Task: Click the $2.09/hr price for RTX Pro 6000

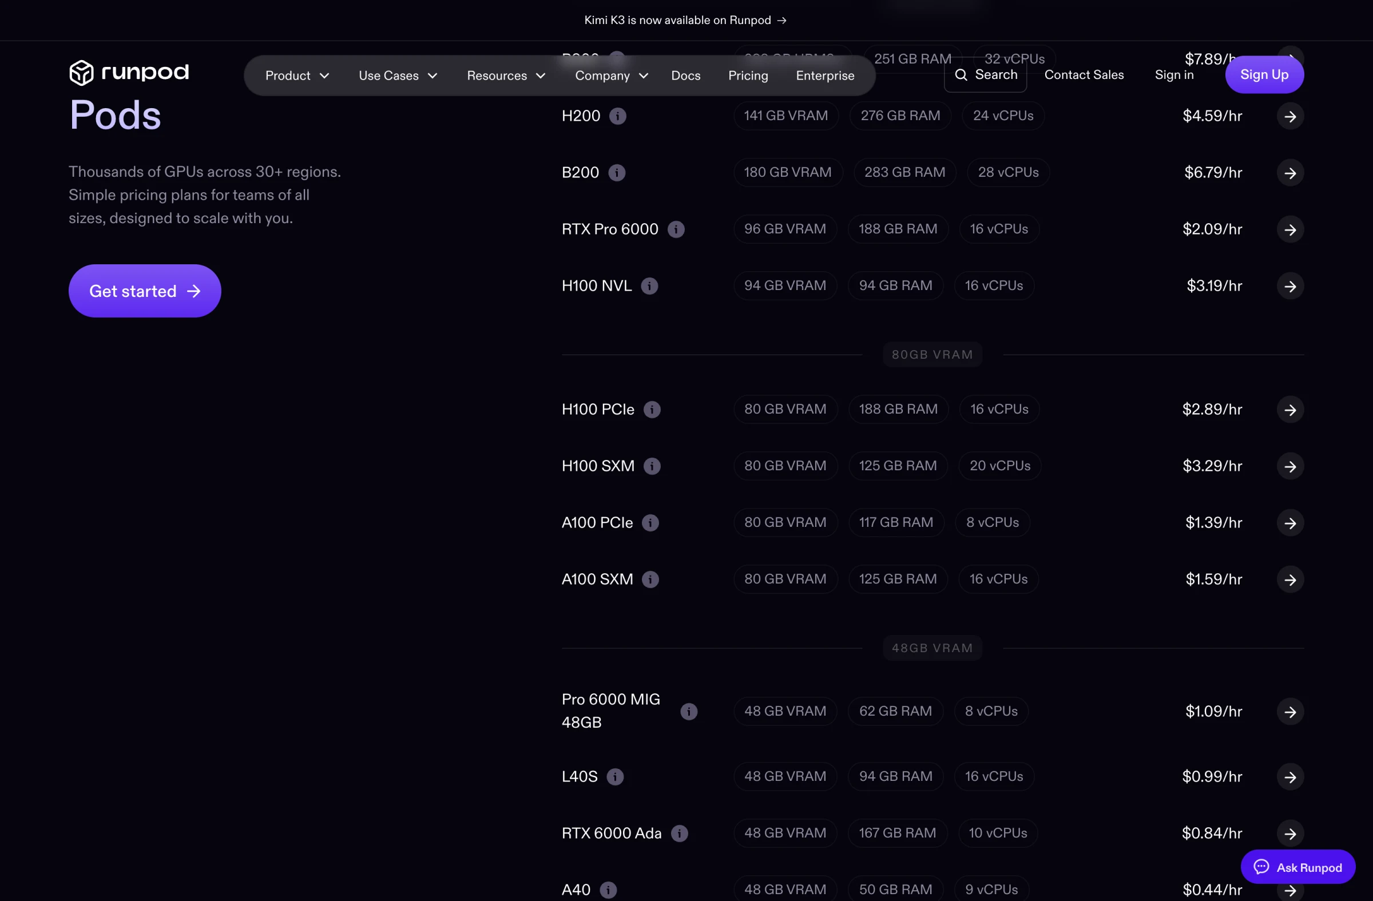Action: pos(1212,229)
